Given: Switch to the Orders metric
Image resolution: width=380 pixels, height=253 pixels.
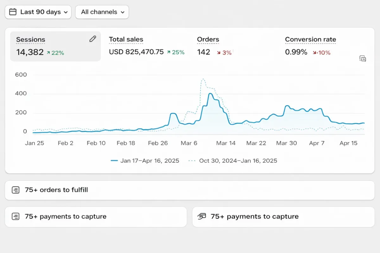Looking at the screenshot, I should click(x=208, y=40).
